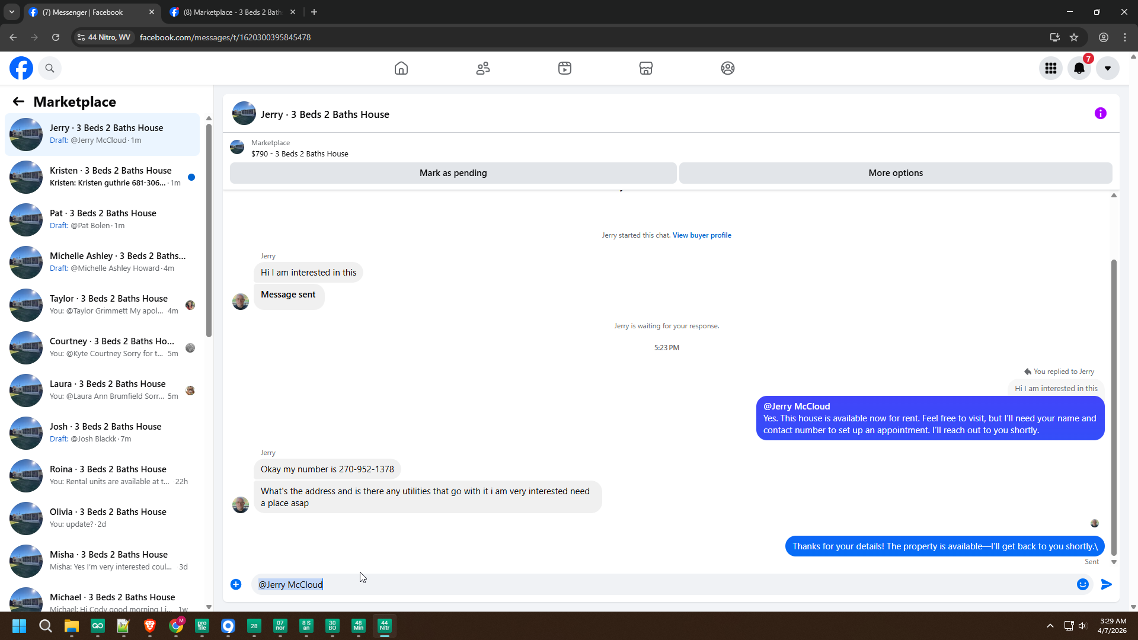Open Roina's conversation
The width and height of the screenshot is (1138, 640).
tap(102, 475)
